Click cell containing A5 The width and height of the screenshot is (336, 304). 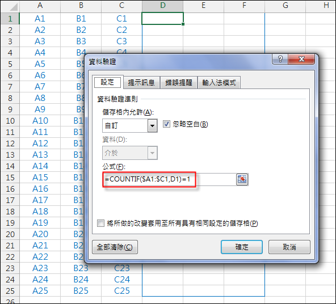[x=40, y=64]
